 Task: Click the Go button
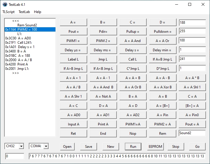(x=197, y=146)
